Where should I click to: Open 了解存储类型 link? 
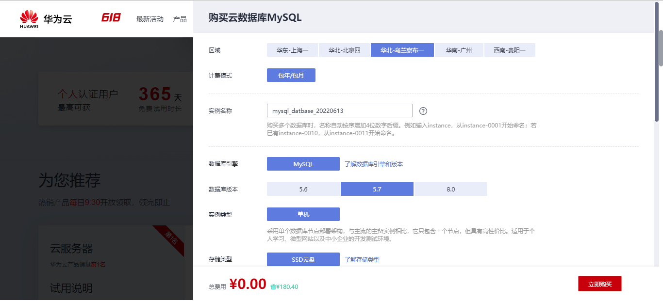(362, 259)
